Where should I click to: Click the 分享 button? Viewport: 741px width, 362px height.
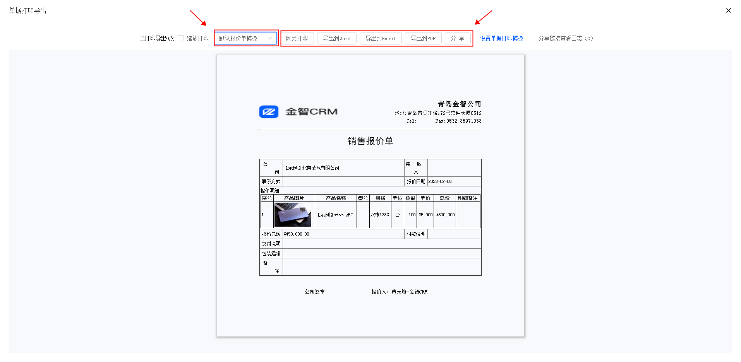point(458,38)
